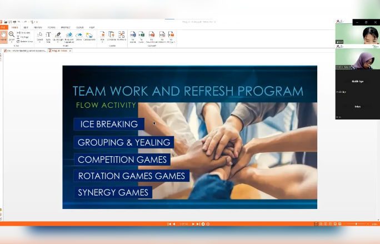
Task: Open the QuickSign tool
Action: click(x=58, y=36)
